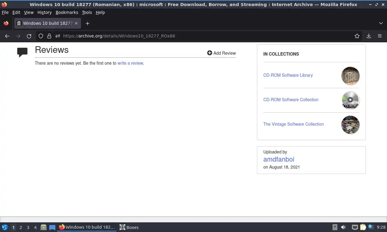Expand the list all tabs chevron
Image resolution: width=387 pixels, height=232 pixels.
point(381,23)
